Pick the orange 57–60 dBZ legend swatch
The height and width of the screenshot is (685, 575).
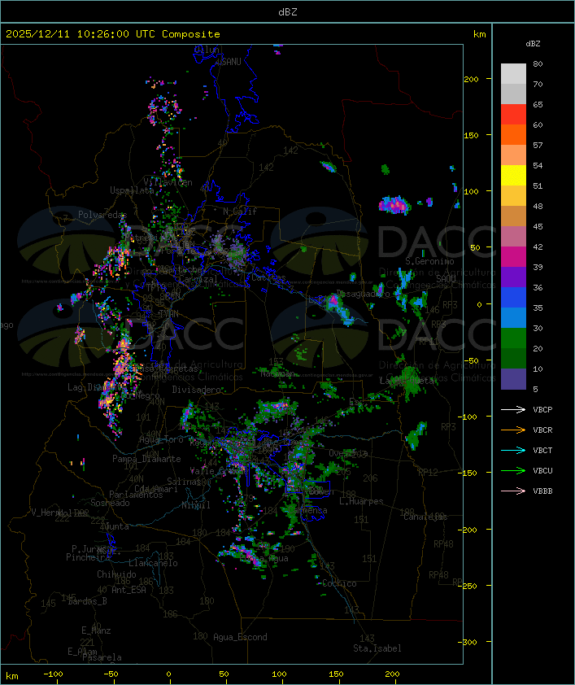(513, 135)
